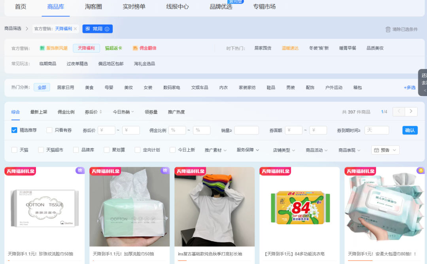Open the 线报中心 tab
The width and height of the screenshot is (427, 264).
[178, 7]
